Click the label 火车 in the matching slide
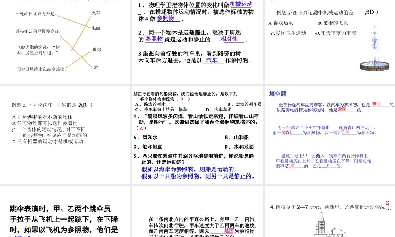This screenshot has width=395, height=237. (96, 13)
